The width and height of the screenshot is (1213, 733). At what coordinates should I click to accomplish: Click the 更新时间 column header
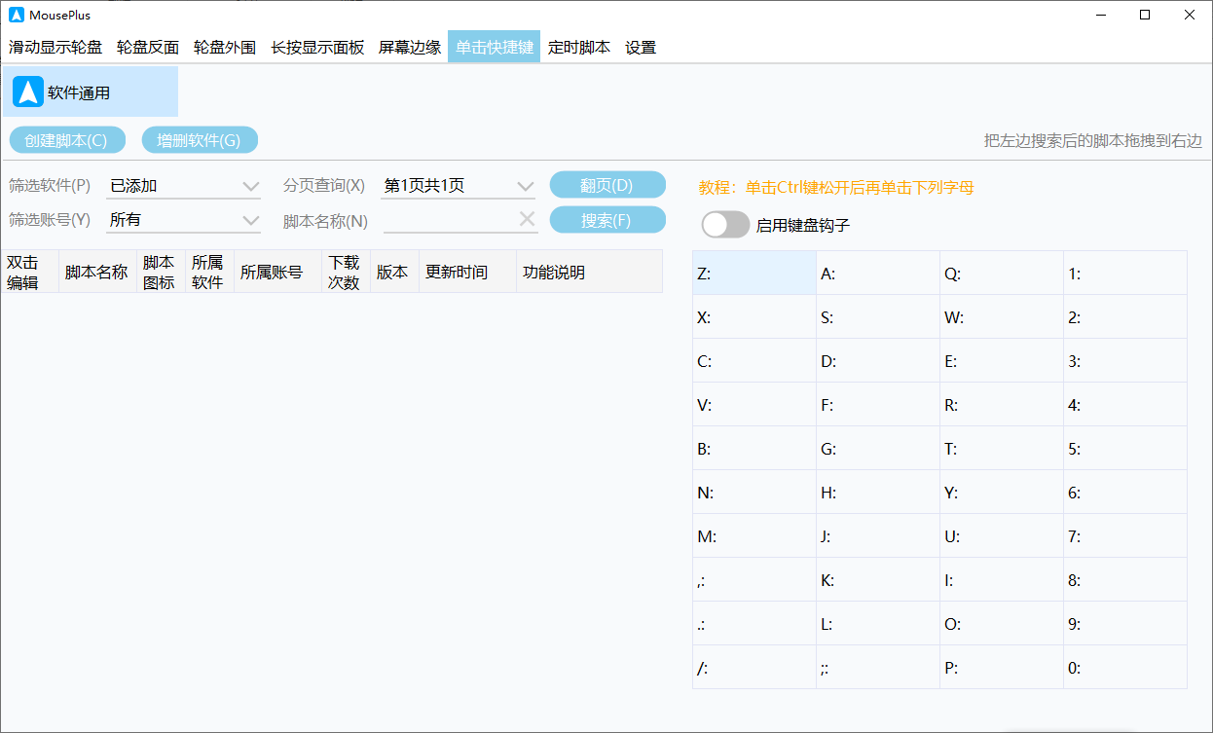click(457, 272)
